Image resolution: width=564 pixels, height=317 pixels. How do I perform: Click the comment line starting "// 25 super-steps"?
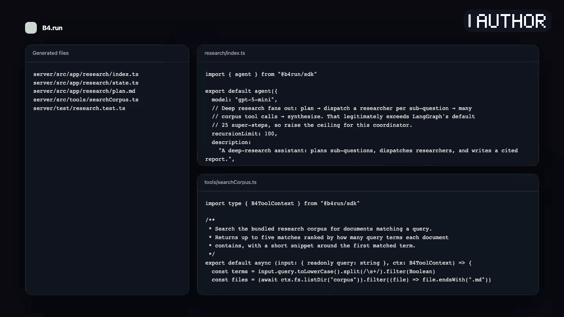point(312,125)
